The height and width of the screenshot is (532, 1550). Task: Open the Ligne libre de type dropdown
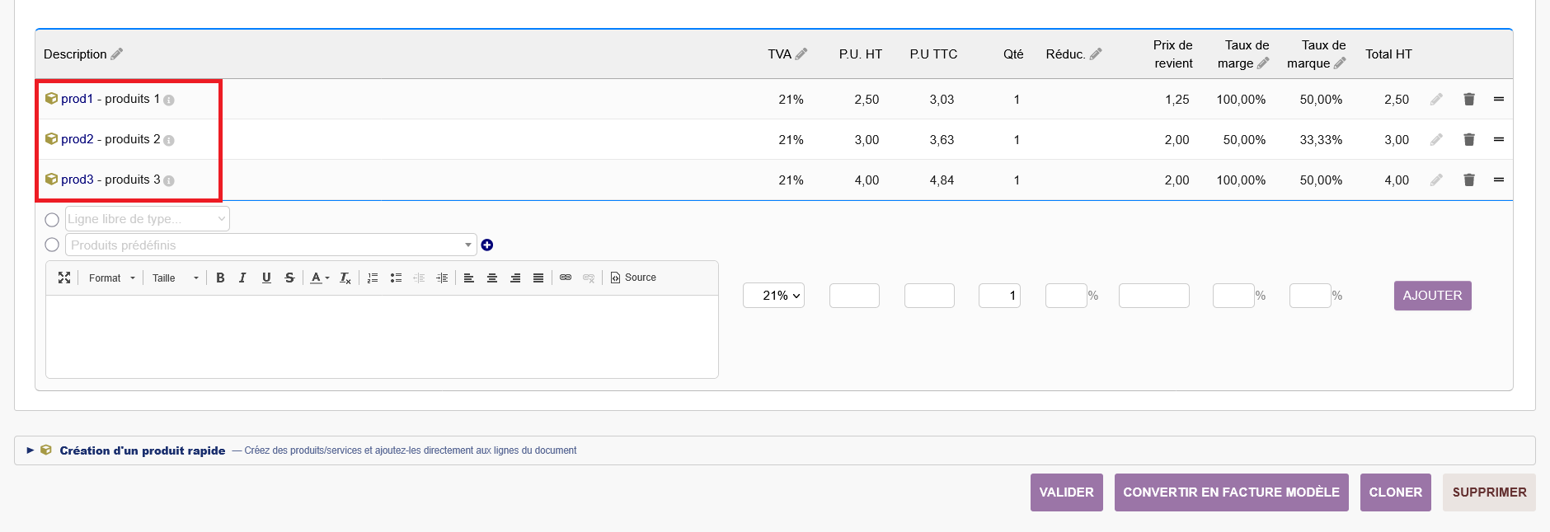[x=147, y=219]
